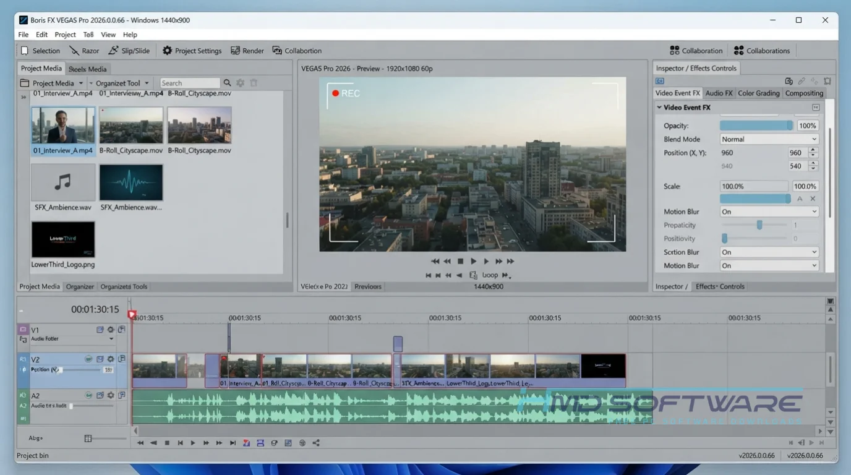Screen dimensions: 851x475
Task: Open the Project menu
Action: pos(65,35)
